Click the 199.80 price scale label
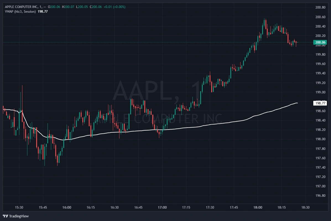331x221 pixels. [320, 55]
